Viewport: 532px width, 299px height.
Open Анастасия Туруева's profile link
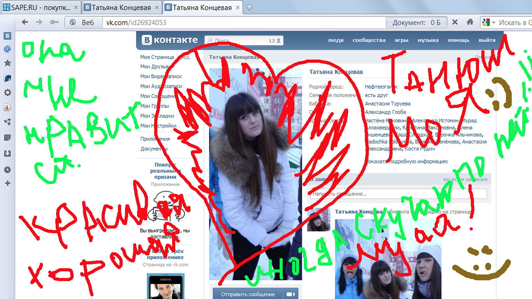click(x=388, y=104)
